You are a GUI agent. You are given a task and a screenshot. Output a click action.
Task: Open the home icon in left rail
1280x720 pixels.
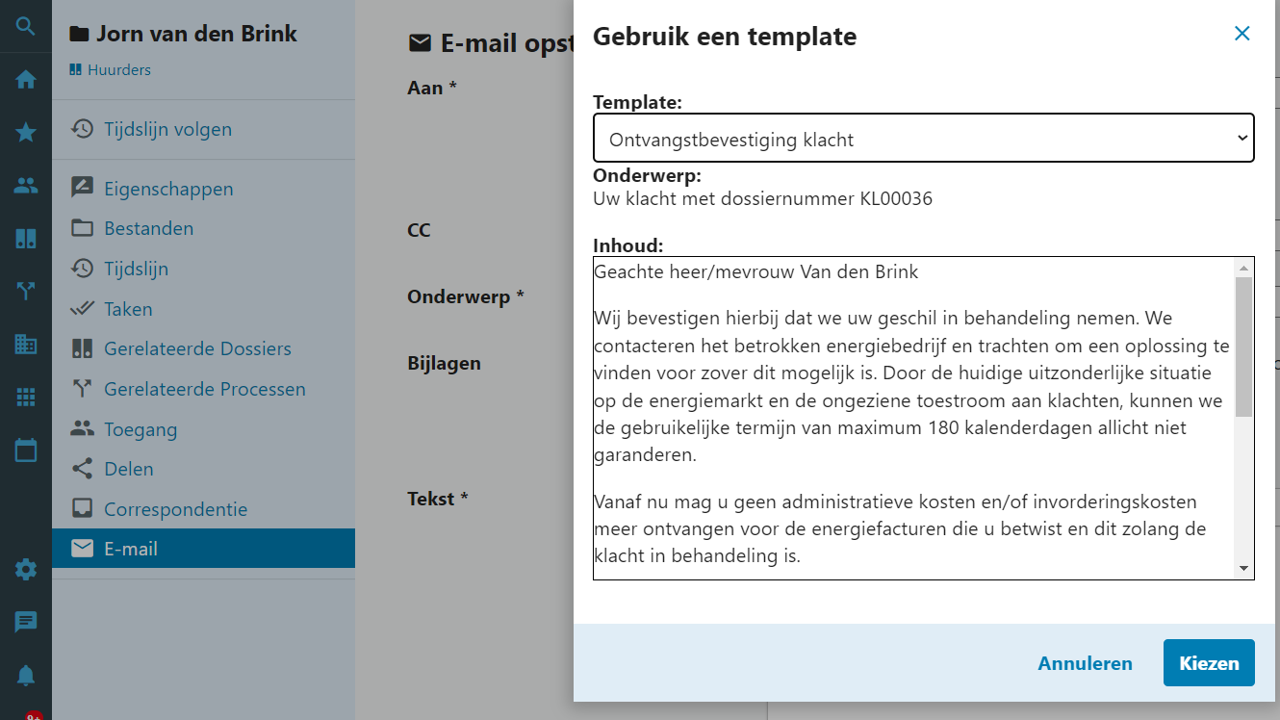(x=26, y=80)
